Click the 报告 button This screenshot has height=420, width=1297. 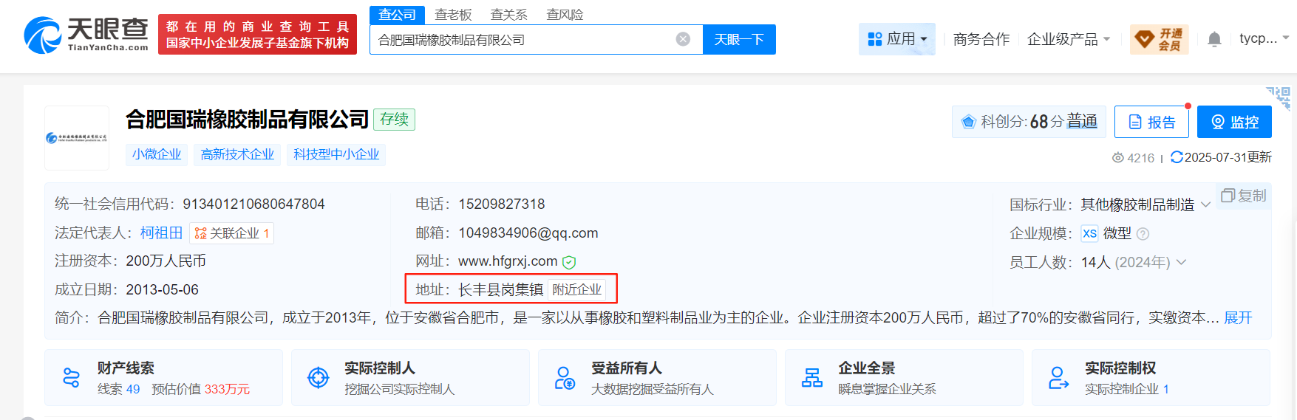click(x=1151, y=122)
